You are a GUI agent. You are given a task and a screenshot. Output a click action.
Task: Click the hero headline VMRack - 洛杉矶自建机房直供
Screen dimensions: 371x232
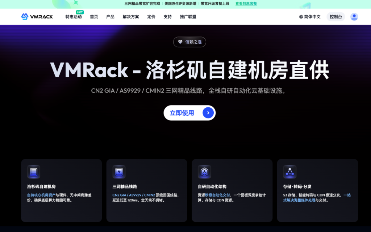pos(189,70)
